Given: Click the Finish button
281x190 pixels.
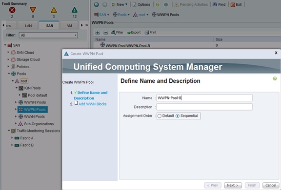Looking at the screenshot, I should coord(252,185).
